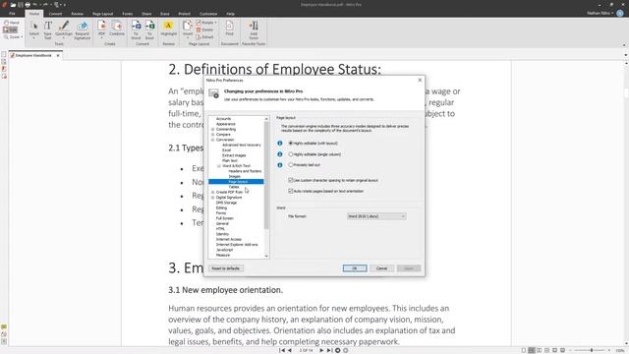Viewport: 629px width, 354px height.
Task: Click the zoom slider in status bar
Action: 592,350
